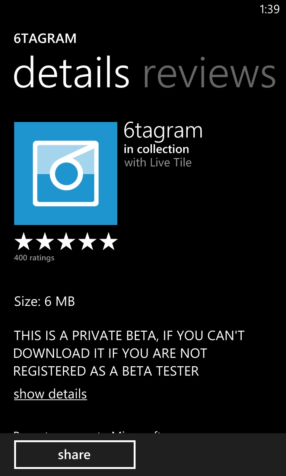
Task: Tap the 6tagram blue app icon
Action: click(x=66, y=173)
